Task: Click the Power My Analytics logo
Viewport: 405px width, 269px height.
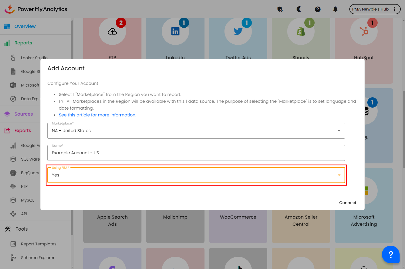Action: 36,9
